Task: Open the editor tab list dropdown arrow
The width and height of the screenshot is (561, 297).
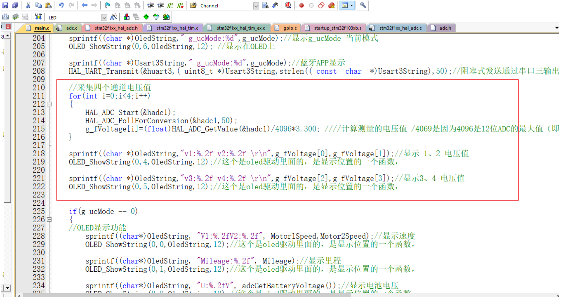Action: point(557,28)
